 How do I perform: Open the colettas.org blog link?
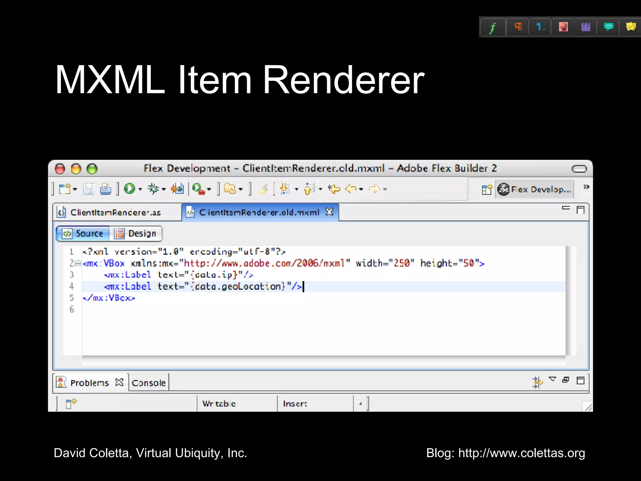coord(522,453)
